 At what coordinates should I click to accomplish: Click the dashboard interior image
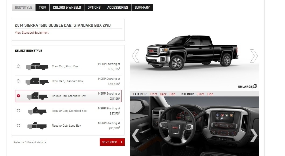(x=195, y=126)
